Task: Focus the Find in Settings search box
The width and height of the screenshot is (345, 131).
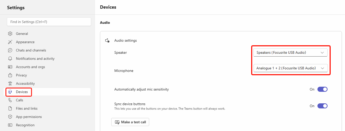Action: point(49,22)
